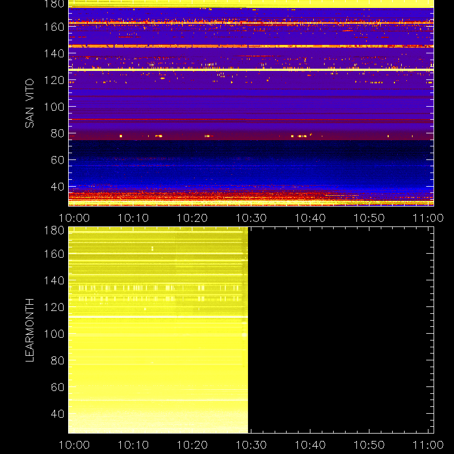Select the 40 tick on San Vito axis
Screen dimensions: 454x454
(x=57, y=187)
